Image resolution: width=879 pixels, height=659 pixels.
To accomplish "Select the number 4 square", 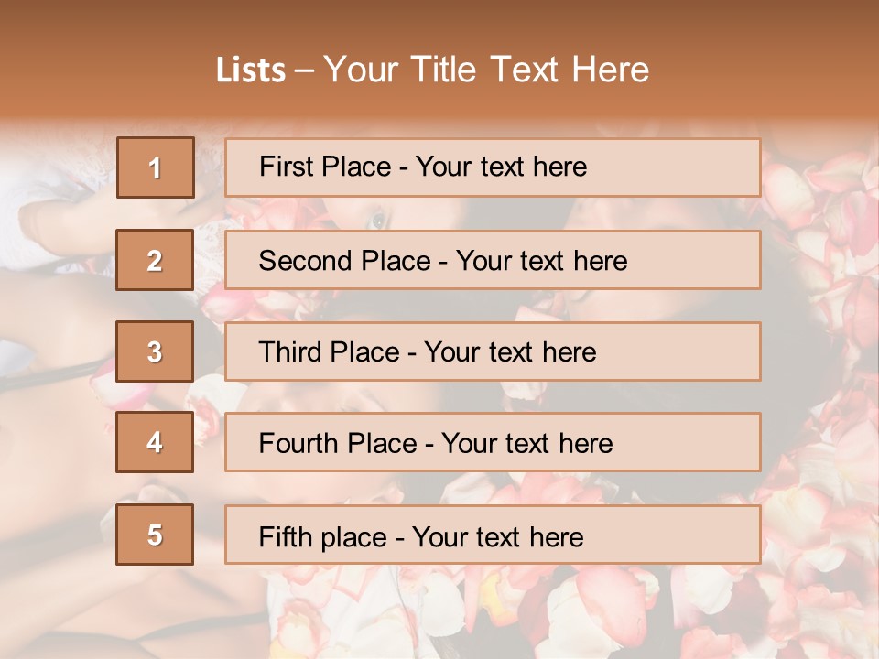I will [155, 442].
